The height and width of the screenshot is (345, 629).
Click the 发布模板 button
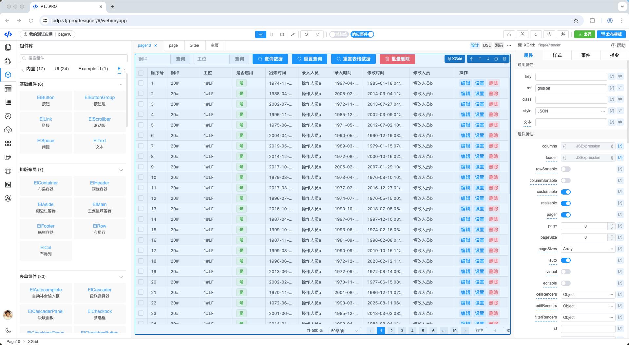[x=611, y=34]
